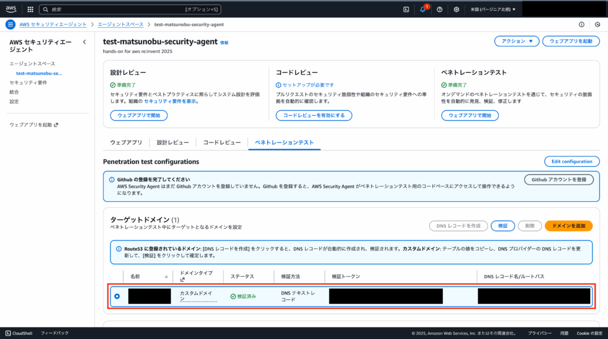The height and width of the screenshot is (339, 608).
Task: Click the Github アカウントを登録 button
Action: click(x=558, y=179)
